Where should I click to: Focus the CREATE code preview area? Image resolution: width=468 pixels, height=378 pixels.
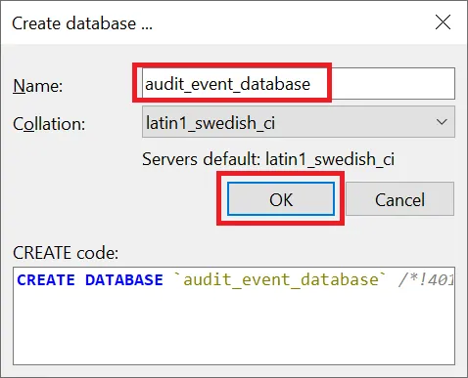point(234,315)
